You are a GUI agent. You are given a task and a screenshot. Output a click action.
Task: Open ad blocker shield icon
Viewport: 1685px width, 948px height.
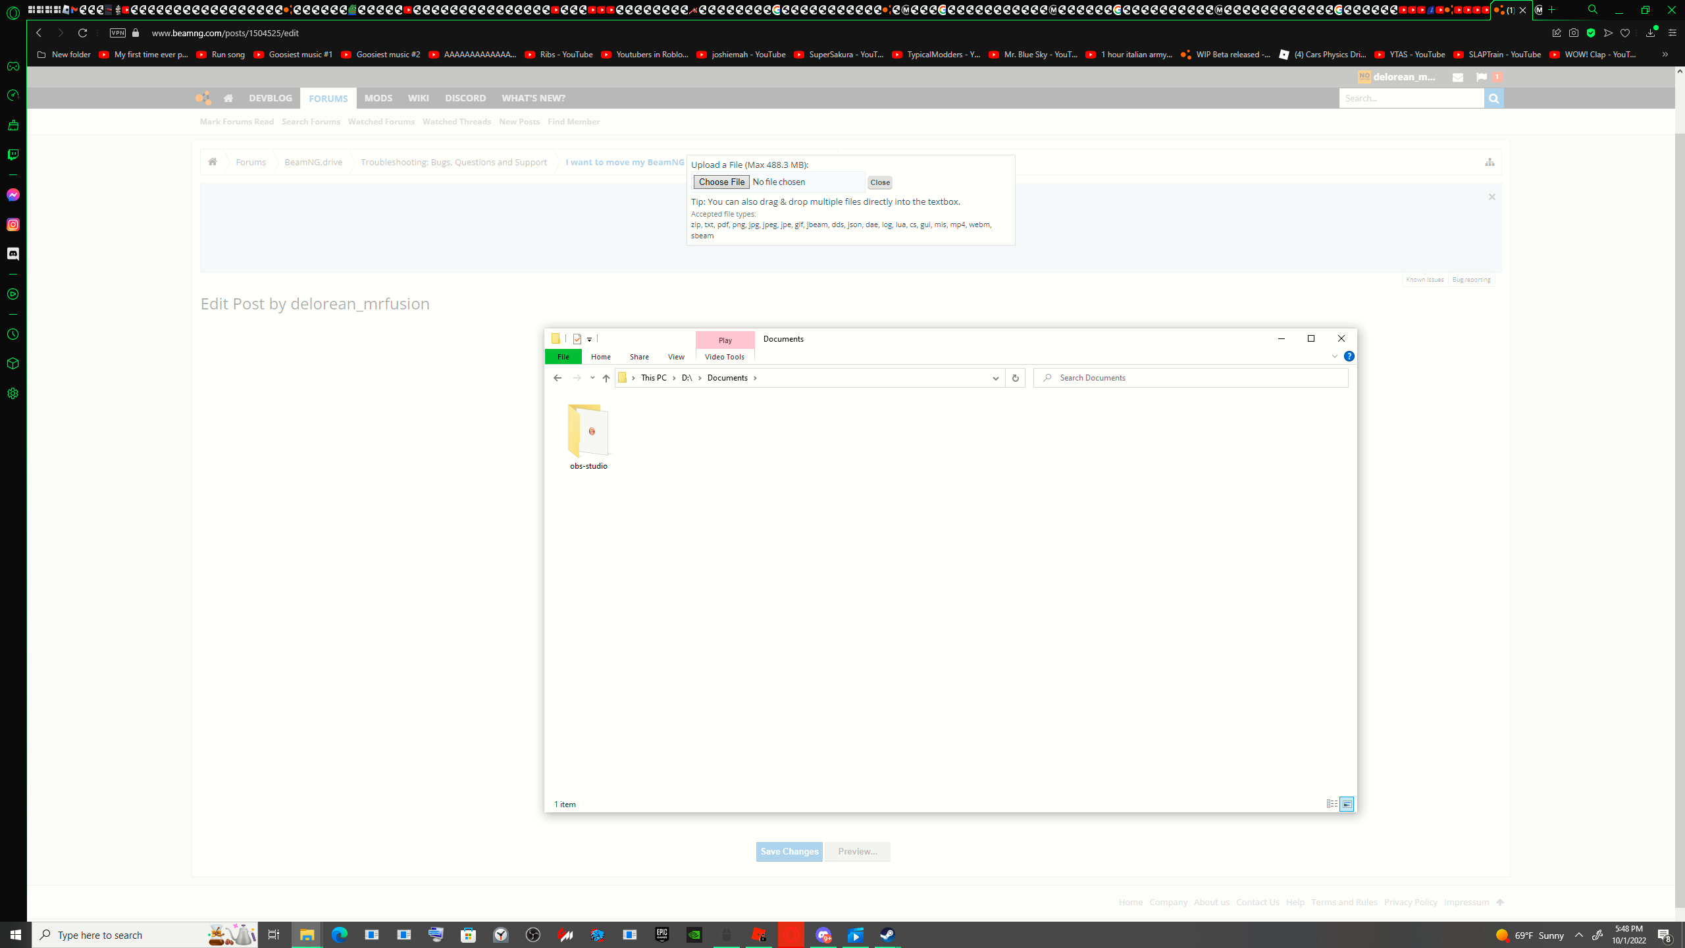click(1591, 33)
